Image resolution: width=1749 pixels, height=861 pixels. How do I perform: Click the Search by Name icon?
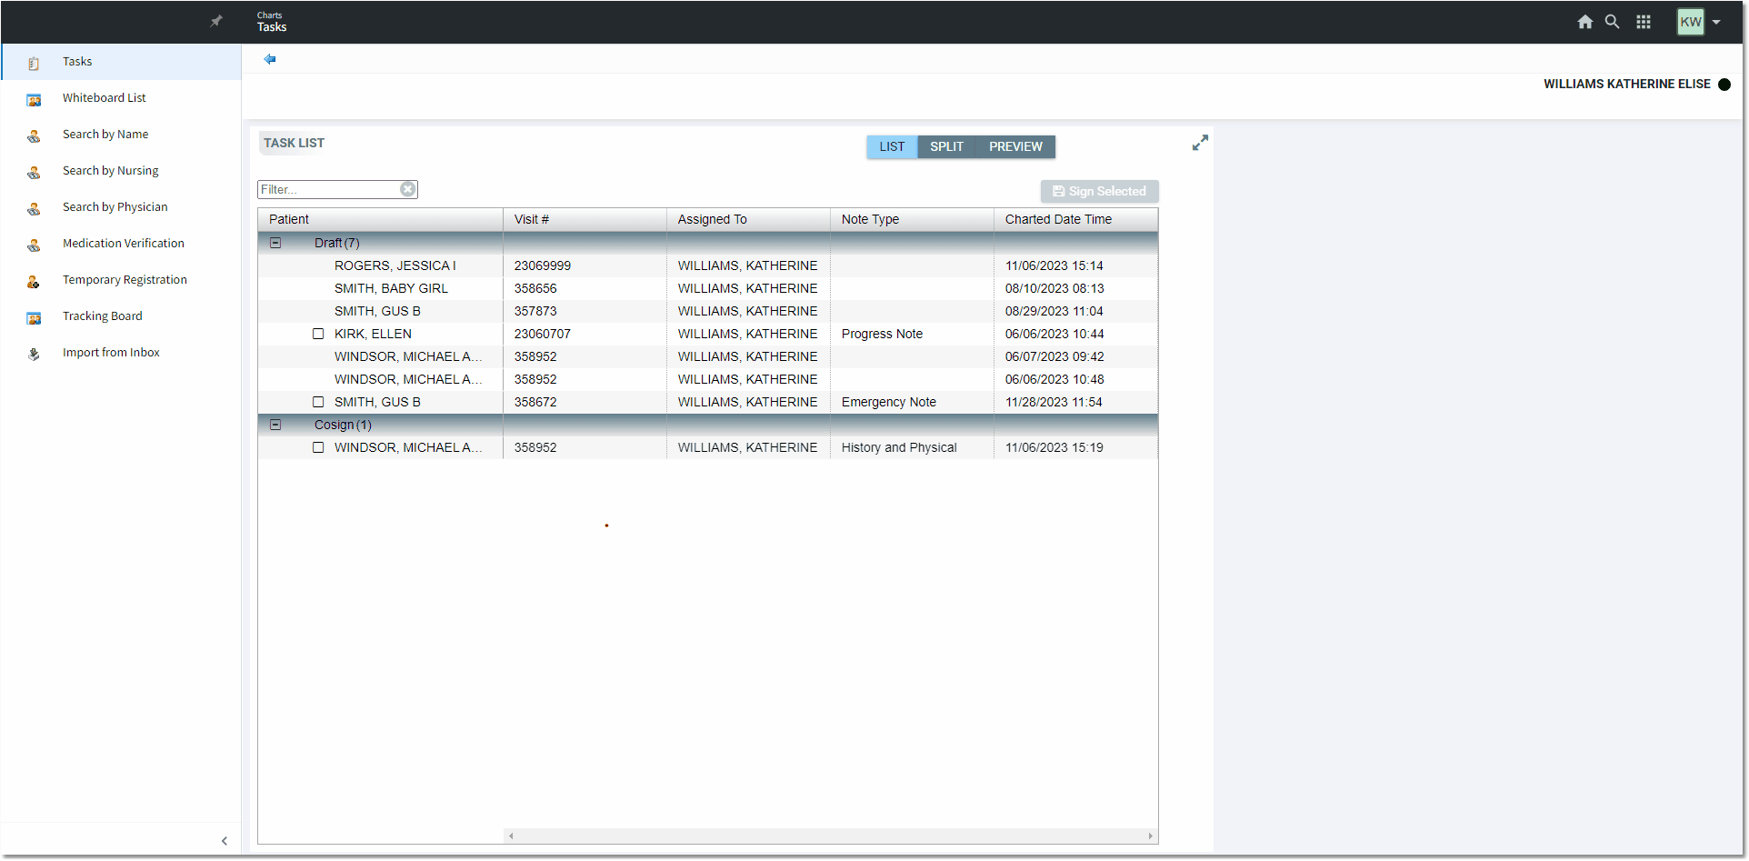34,135
